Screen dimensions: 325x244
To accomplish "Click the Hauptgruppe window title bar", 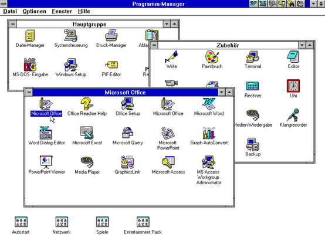I will click(90, 24).
